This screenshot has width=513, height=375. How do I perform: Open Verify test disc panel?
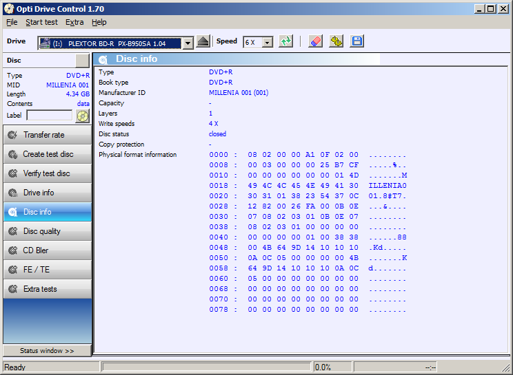pyautogui.click(x=48, y=173)
